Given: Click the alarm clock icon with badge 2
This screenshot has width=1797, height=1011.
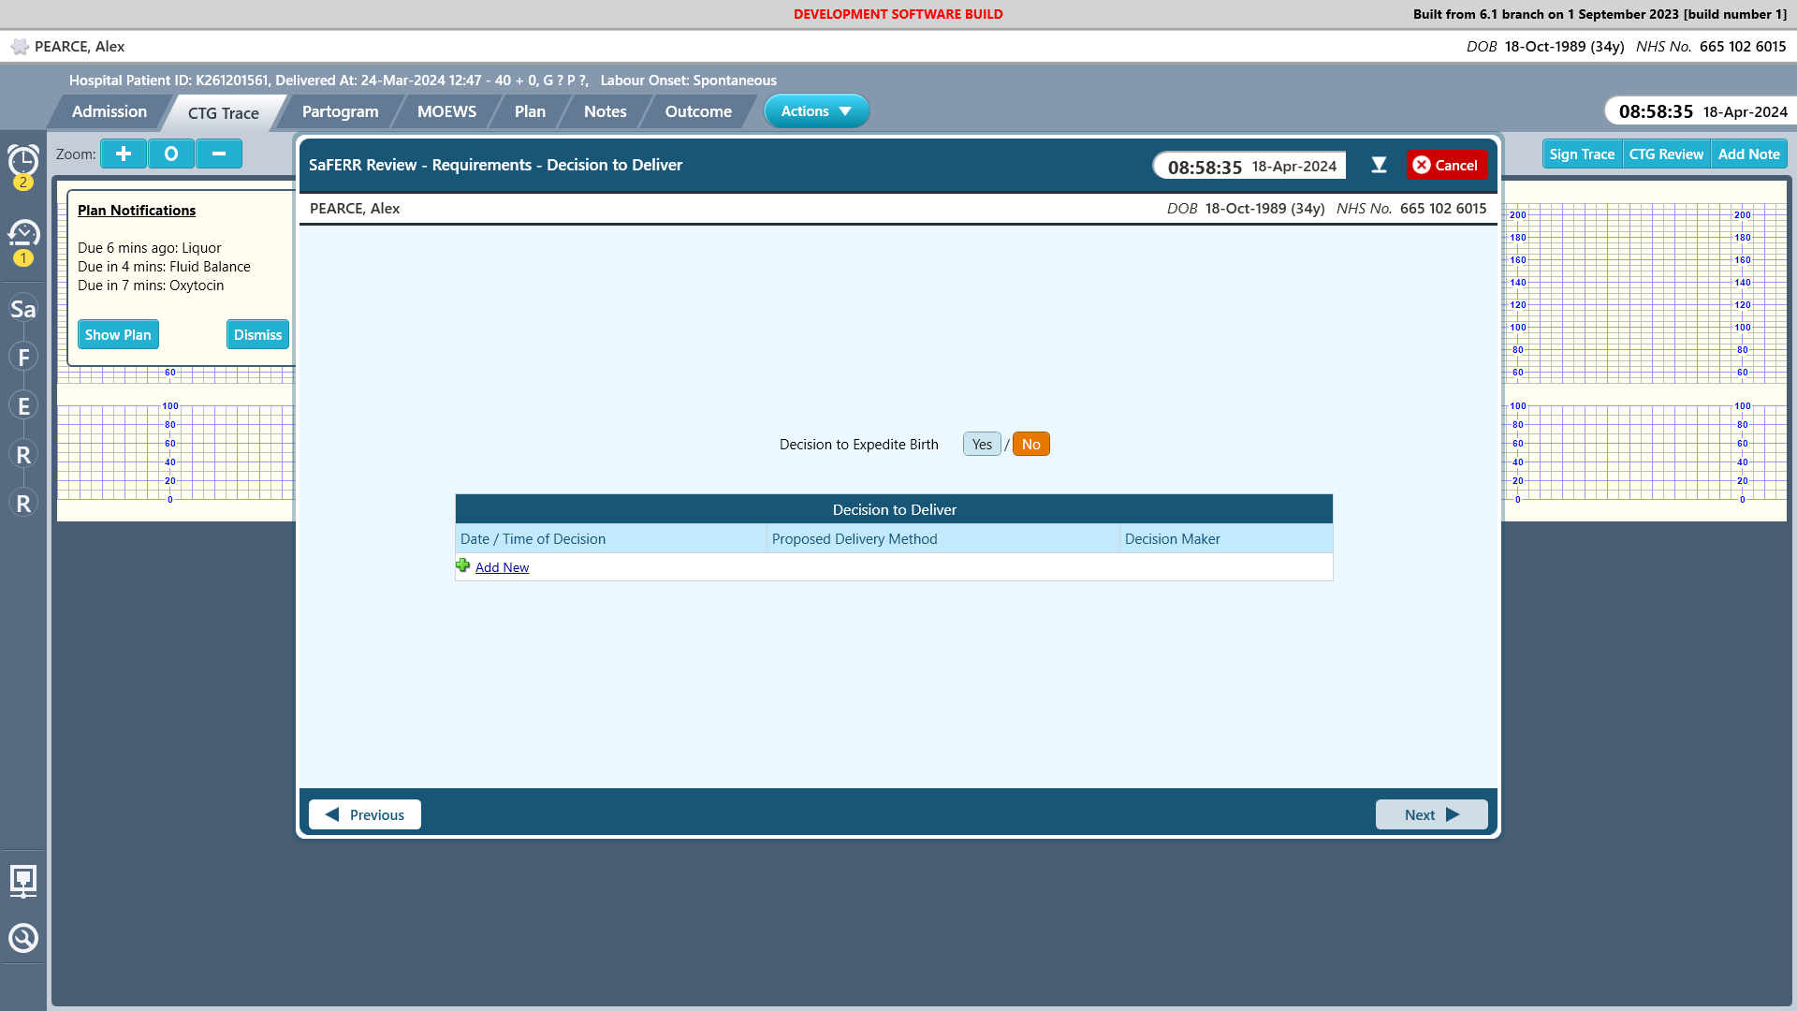Looking at the screenshot, I should pos(23,165).
